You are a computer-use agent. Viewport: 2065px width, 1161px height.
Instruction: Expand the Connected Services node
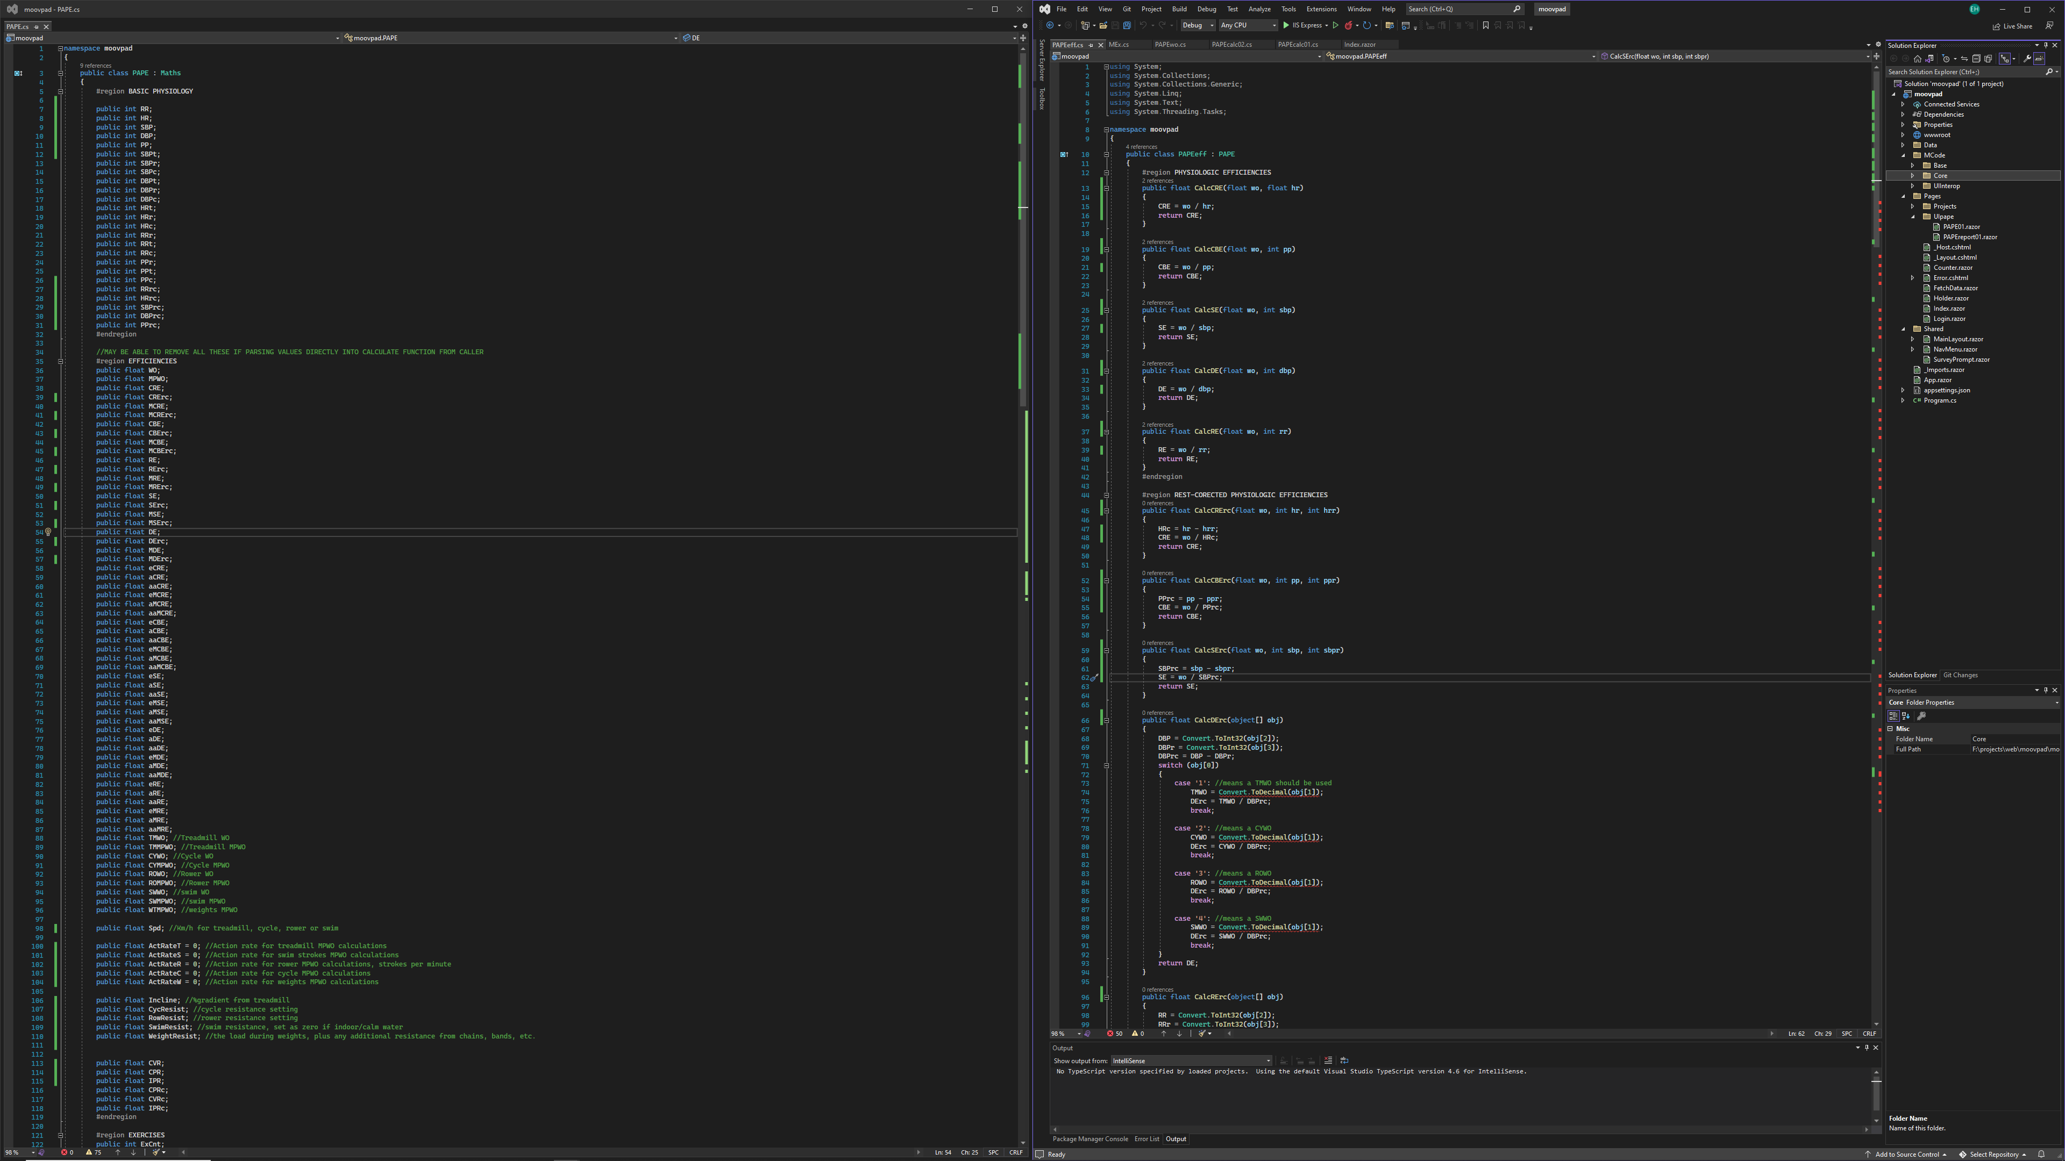tap(1902, 104)
